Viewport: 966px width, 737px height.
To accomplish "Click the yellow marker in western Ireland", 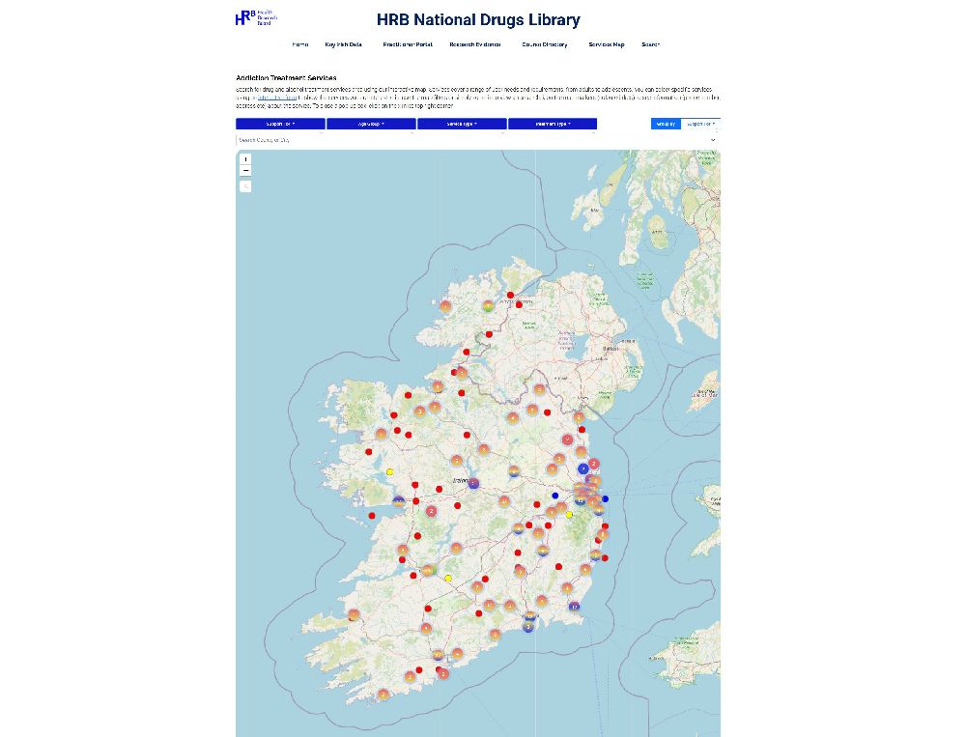I will tap(390, 471).
